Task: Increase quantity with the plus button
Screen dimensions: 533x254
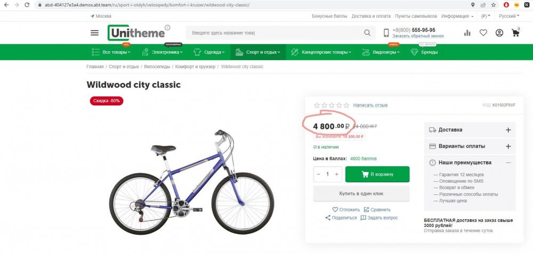Action: [337, 174]
